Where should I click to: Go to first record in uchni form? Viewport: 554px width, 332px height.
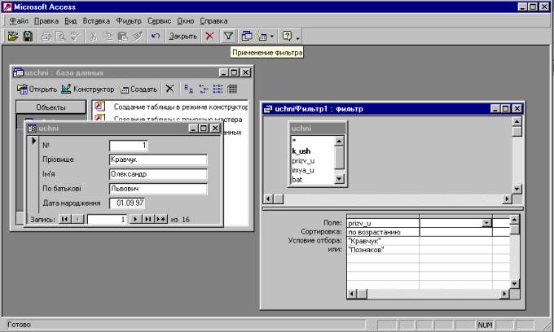[x=64, y=220]
